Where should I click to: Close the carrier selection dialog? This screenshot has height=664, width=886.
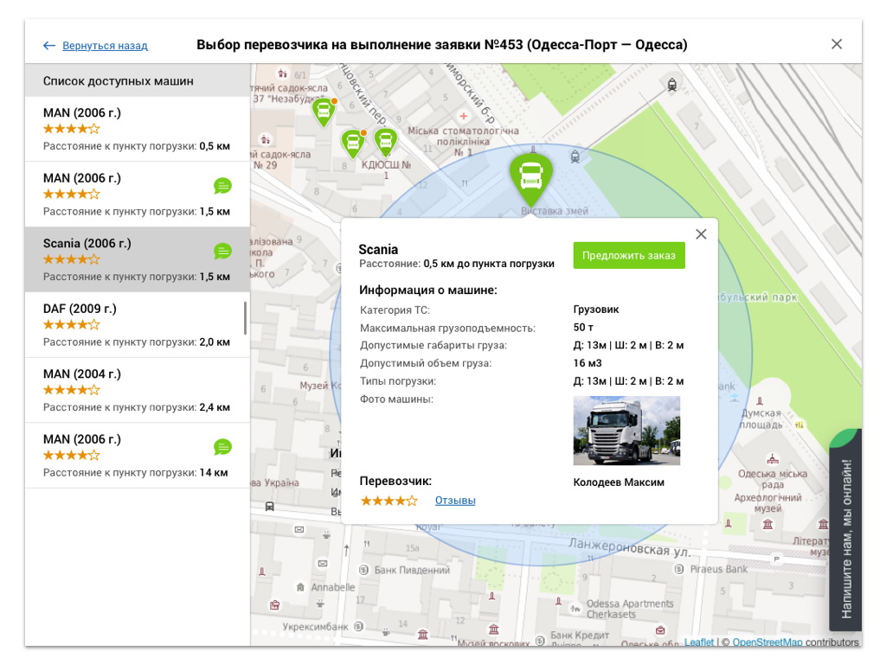pyautogui.click(x=836, y=45)
